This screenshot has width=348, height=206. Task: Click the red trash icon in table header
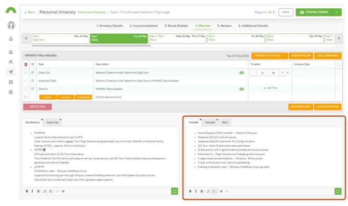pyautogui.click(x=26, y=64)
